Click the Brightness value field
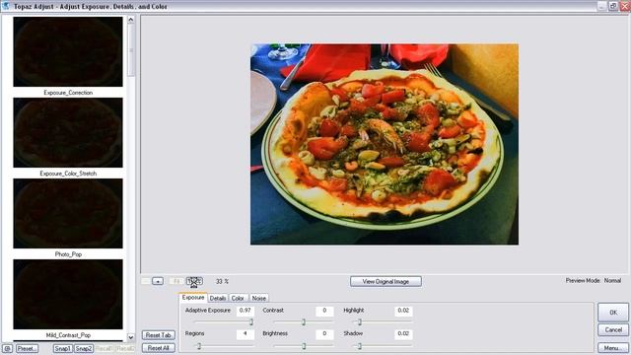Viewport: 631px width, 355px height. [324, 333]
